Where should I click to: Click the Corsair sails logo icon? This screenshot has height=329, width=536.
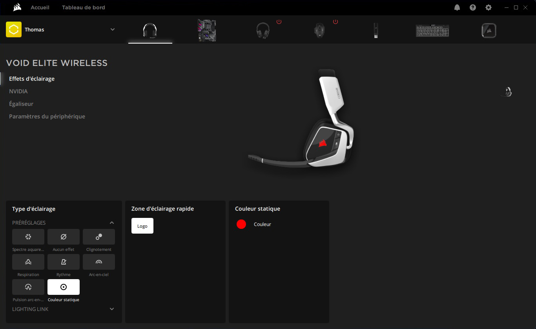click(16, 7)
